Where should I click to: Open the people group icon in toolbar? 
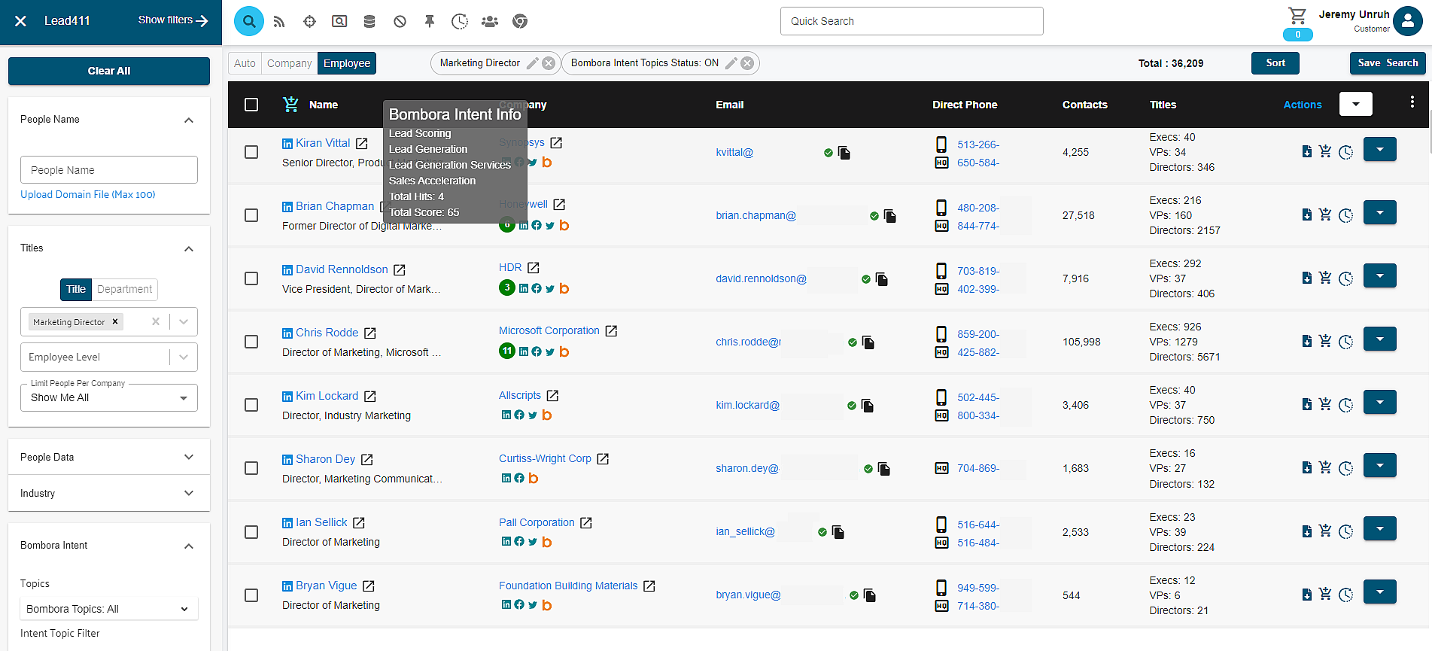(x=490, y=22)
